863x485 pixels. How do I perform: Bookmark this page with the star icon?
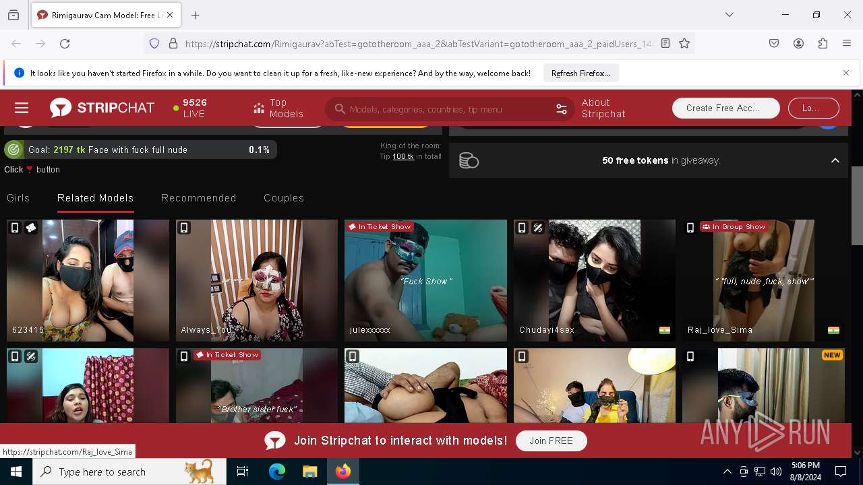[x=684, y=43]
